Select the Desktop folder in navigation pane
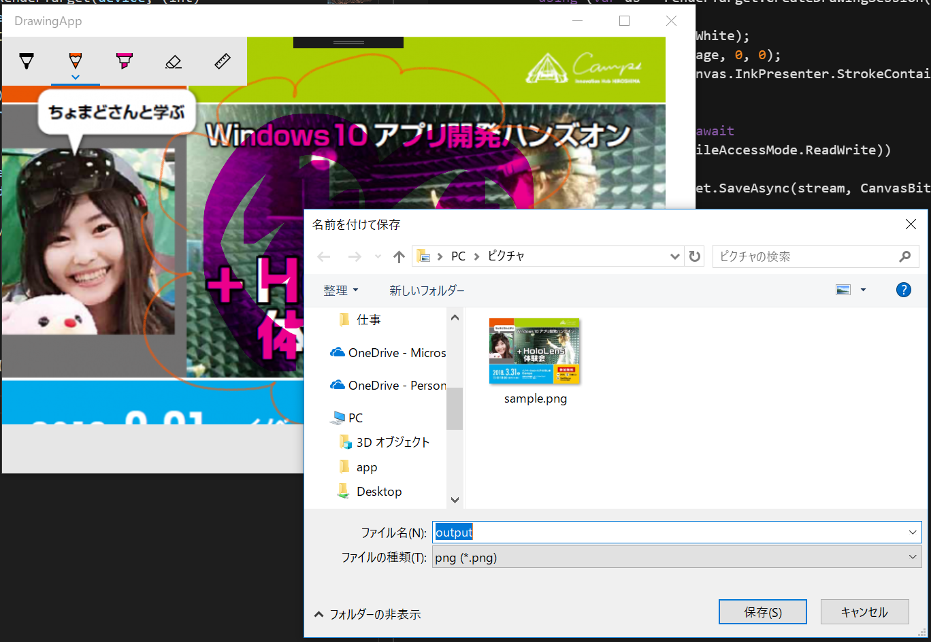Image resolution: width=931 pixels, height=642 pixels. pyautogui.click(x=379, y=492)
